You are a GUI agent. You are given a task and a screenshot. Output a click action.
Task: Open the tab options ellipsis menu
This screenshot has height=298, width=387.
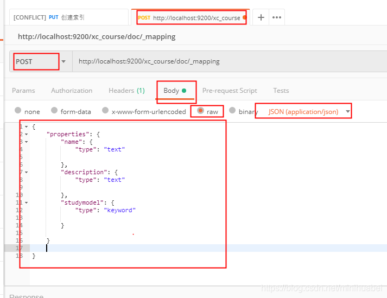click(x=277, y=17)
